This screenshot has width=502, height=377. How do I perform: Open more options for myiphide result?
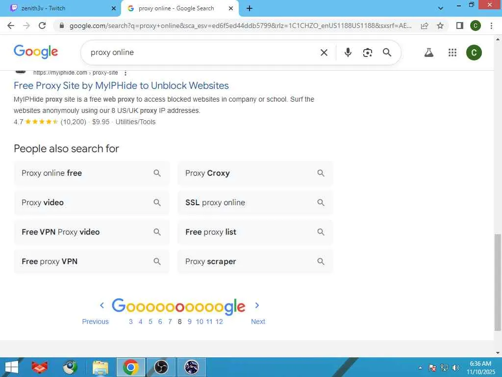click(125, 73)
